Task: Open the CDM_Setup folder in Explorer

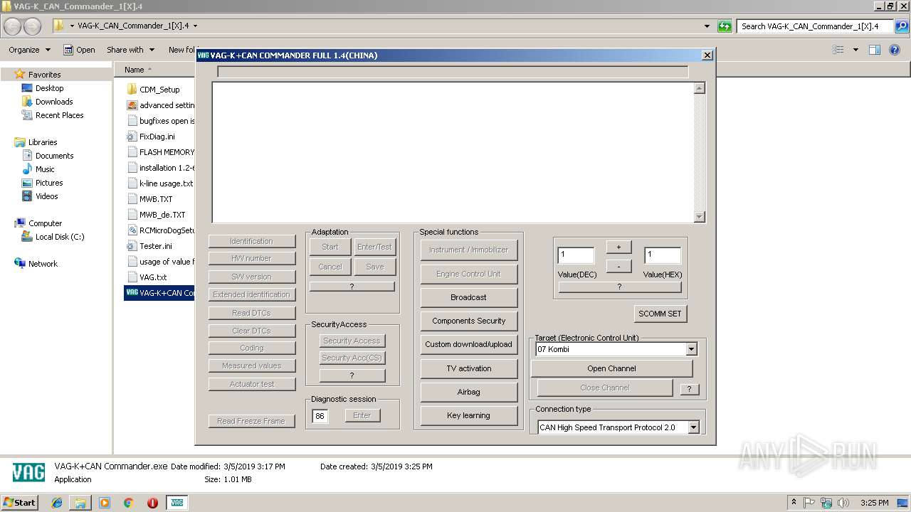Action: 159,90
